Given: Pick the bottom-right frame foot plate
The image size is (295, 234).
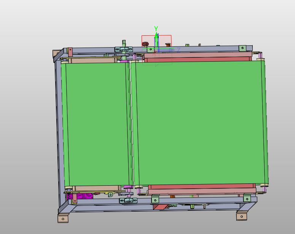Looking at the screenshot, I should point(242,216).
